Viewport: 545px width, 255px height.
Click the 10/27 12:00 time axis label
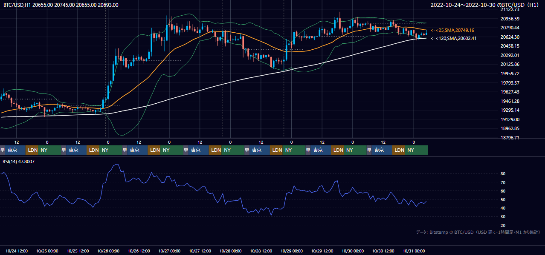[200, 251]
